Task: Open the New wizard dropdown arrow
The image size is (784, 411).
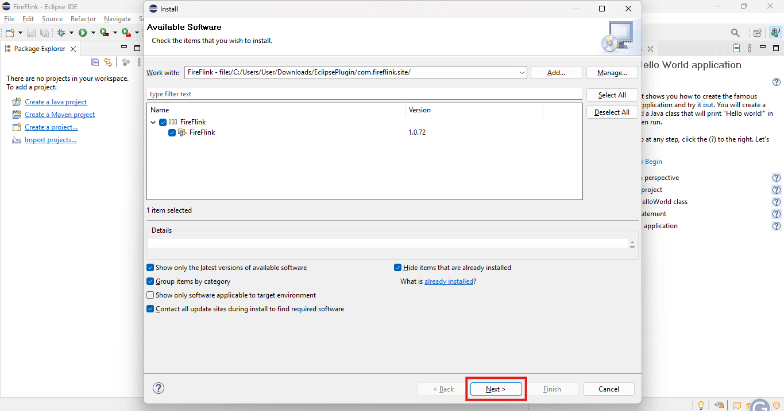Action: pyautogui.click(x=20, y=33)
